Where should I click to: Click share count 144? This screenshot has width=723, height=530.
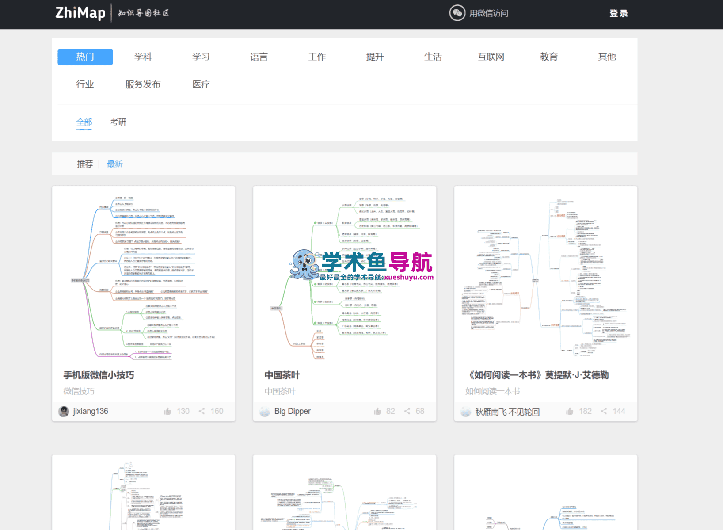pyautogui.click(x=619, y=411)
